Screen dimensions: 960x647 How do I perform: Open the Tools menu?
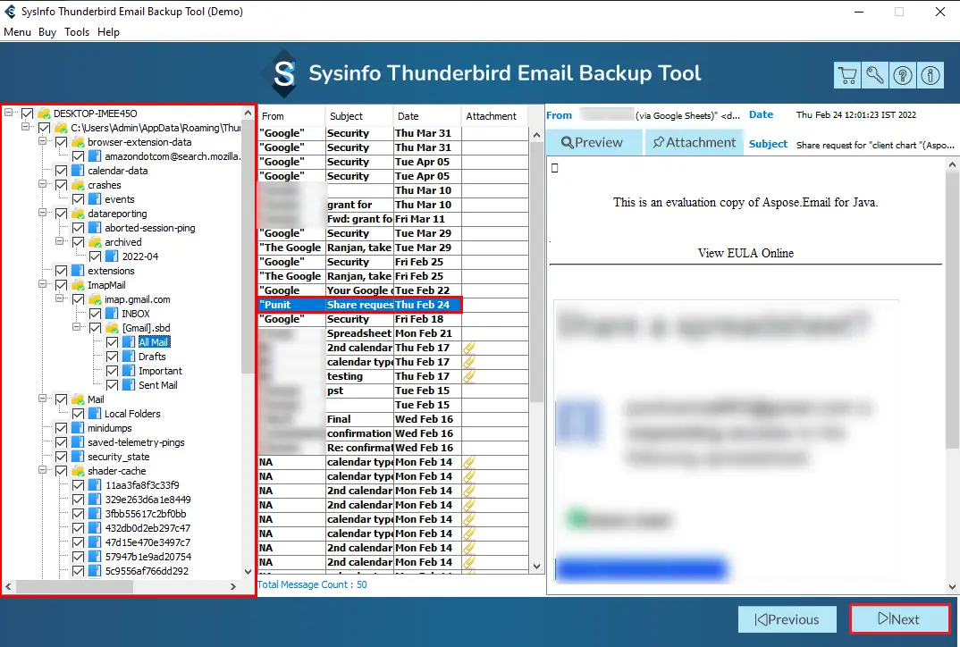77,32
